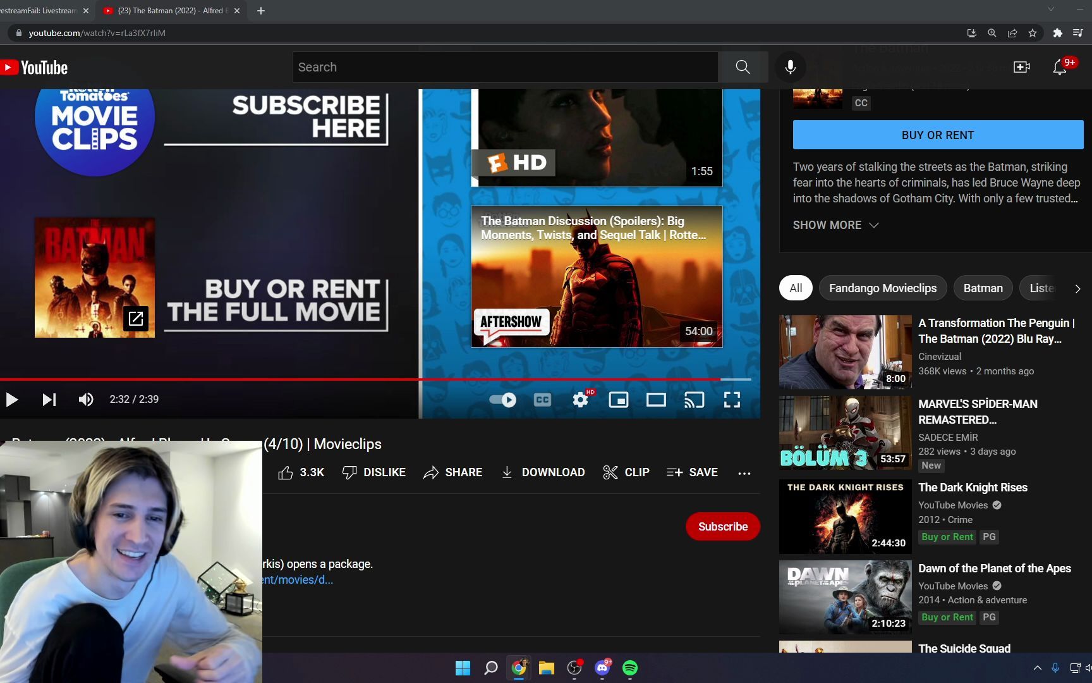Open Discord from the taskbar
The image size is (1092, 683).
603,668
